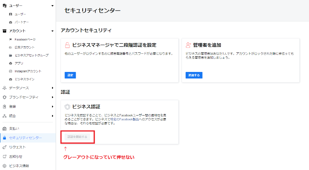Viewport: 309px width, 170px height.
Task: Click the データソース label in sidebar
Action: coord(19,88)
